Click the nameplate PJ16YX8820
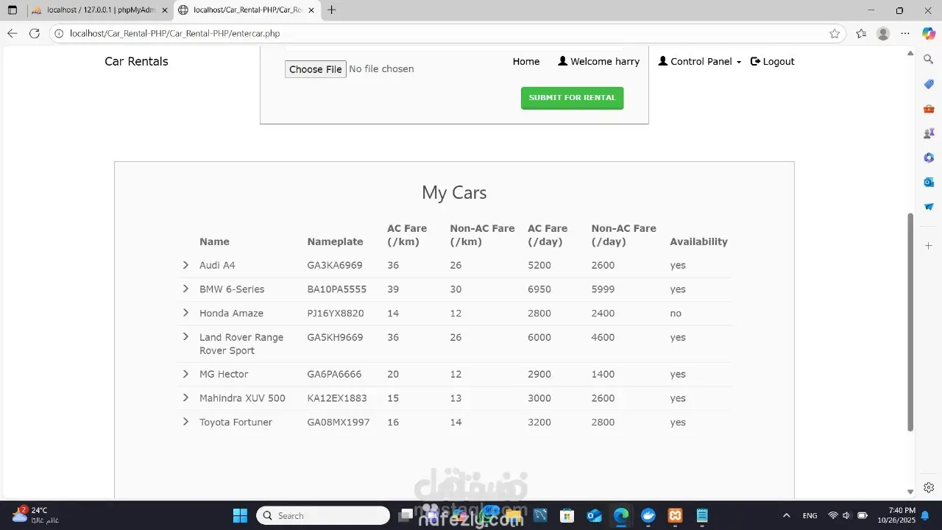Viewport: 942px width, 530px height. (x=336, y=313)
